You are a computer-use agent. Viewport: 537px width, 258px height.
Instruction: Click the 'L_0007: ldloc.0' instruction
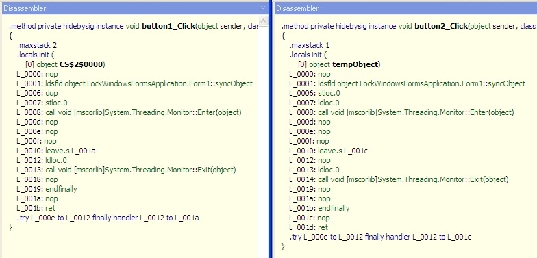314,103
